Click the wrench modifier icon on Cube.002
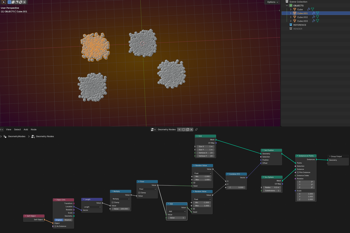 [314, 17]
